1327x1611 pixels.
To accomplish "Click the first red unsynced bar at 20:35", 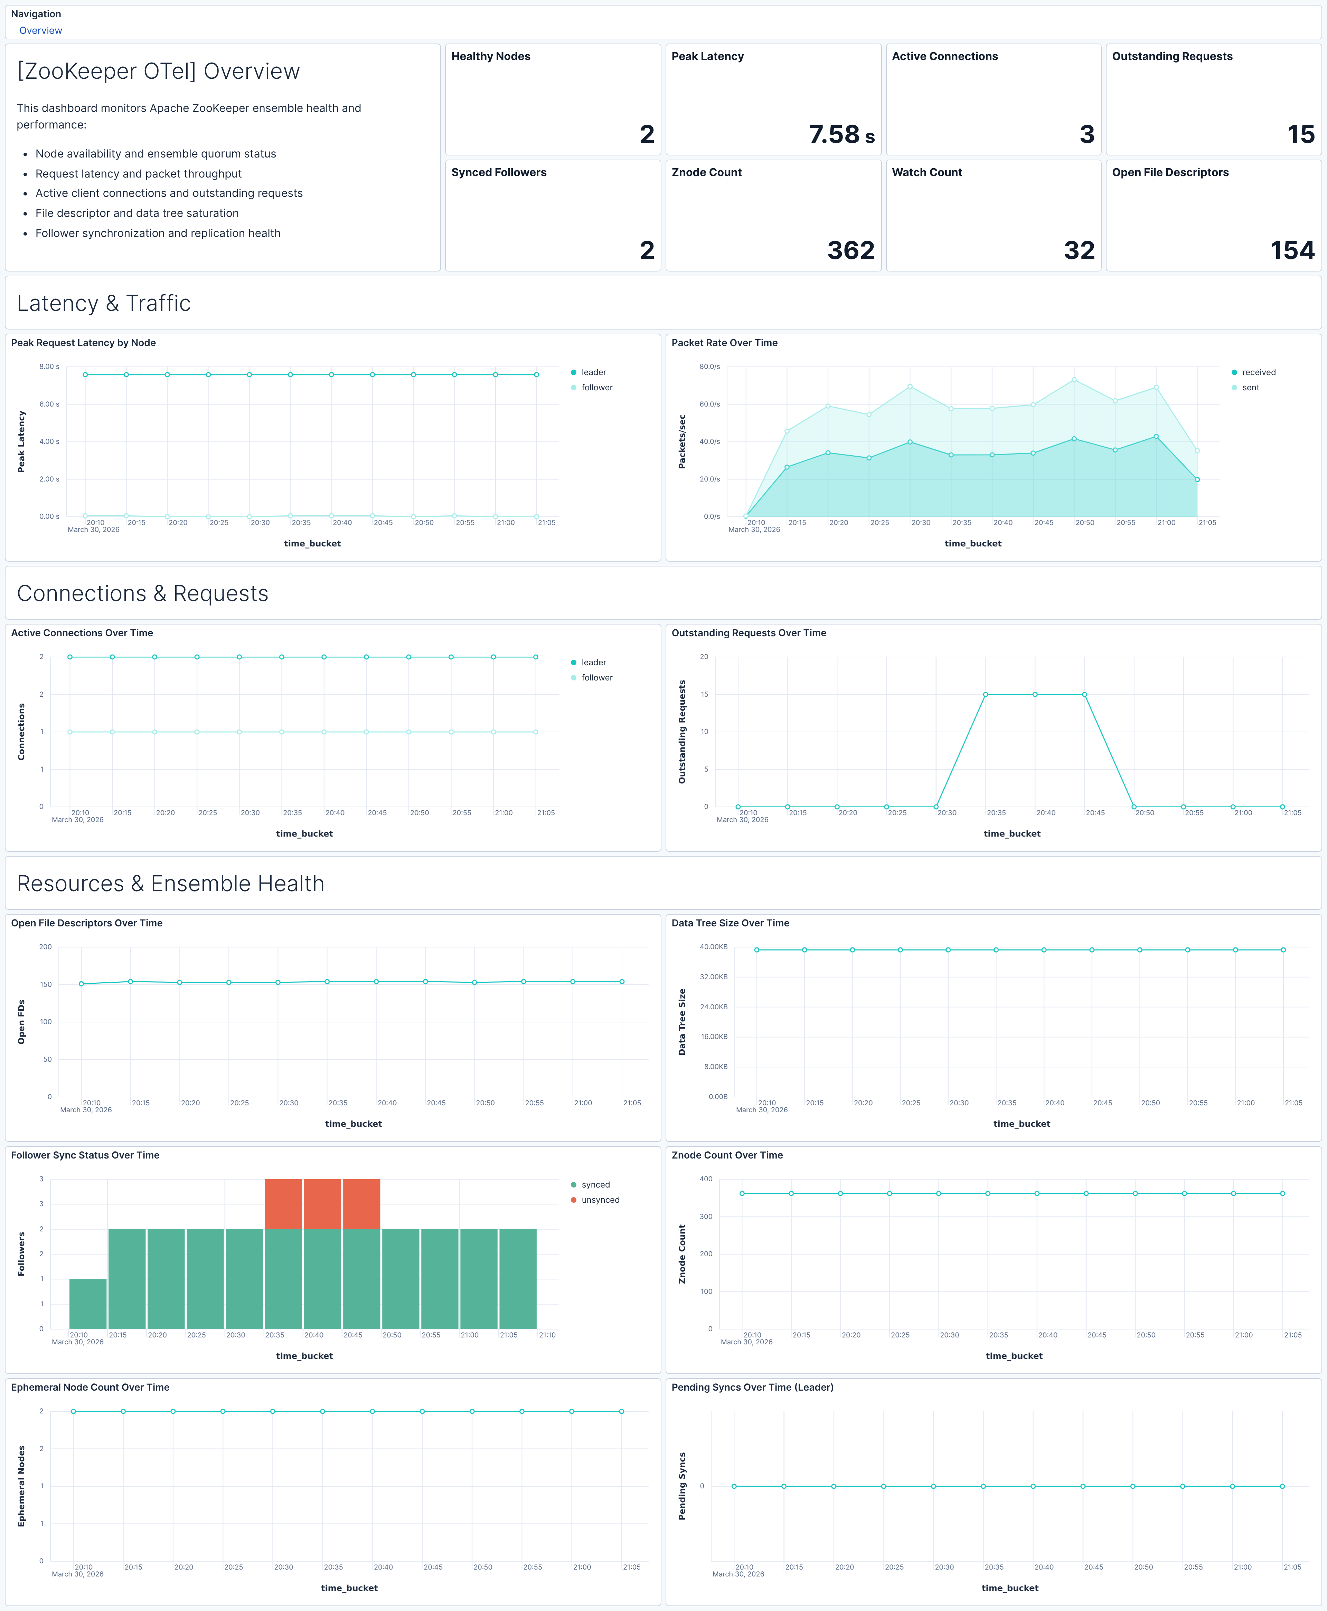I will [x=284, y=1204].
